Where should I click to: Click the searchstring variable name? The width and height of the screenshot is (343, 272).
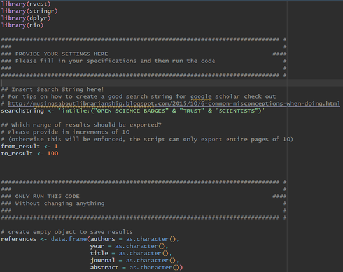[x=22, y=111]
